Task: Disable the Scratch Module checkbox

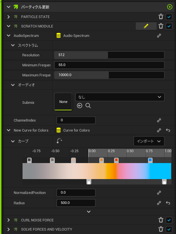Action: point(169,26)
